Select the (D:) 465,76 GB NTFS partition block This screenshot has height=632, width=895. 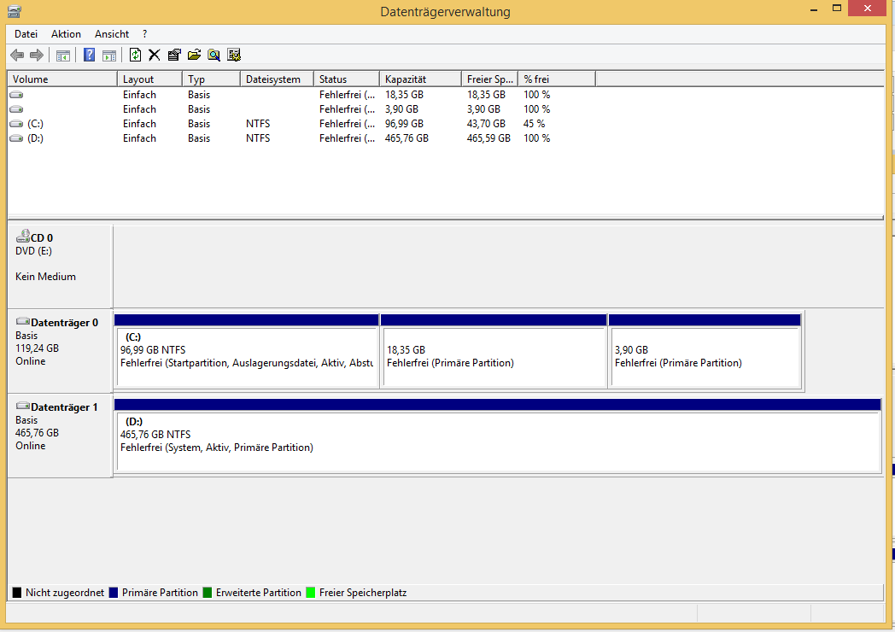click(x=498, y=436)
